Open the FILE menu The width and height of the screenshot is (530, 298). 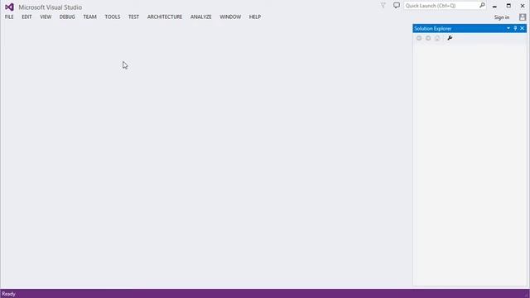[x=9, y=17]
